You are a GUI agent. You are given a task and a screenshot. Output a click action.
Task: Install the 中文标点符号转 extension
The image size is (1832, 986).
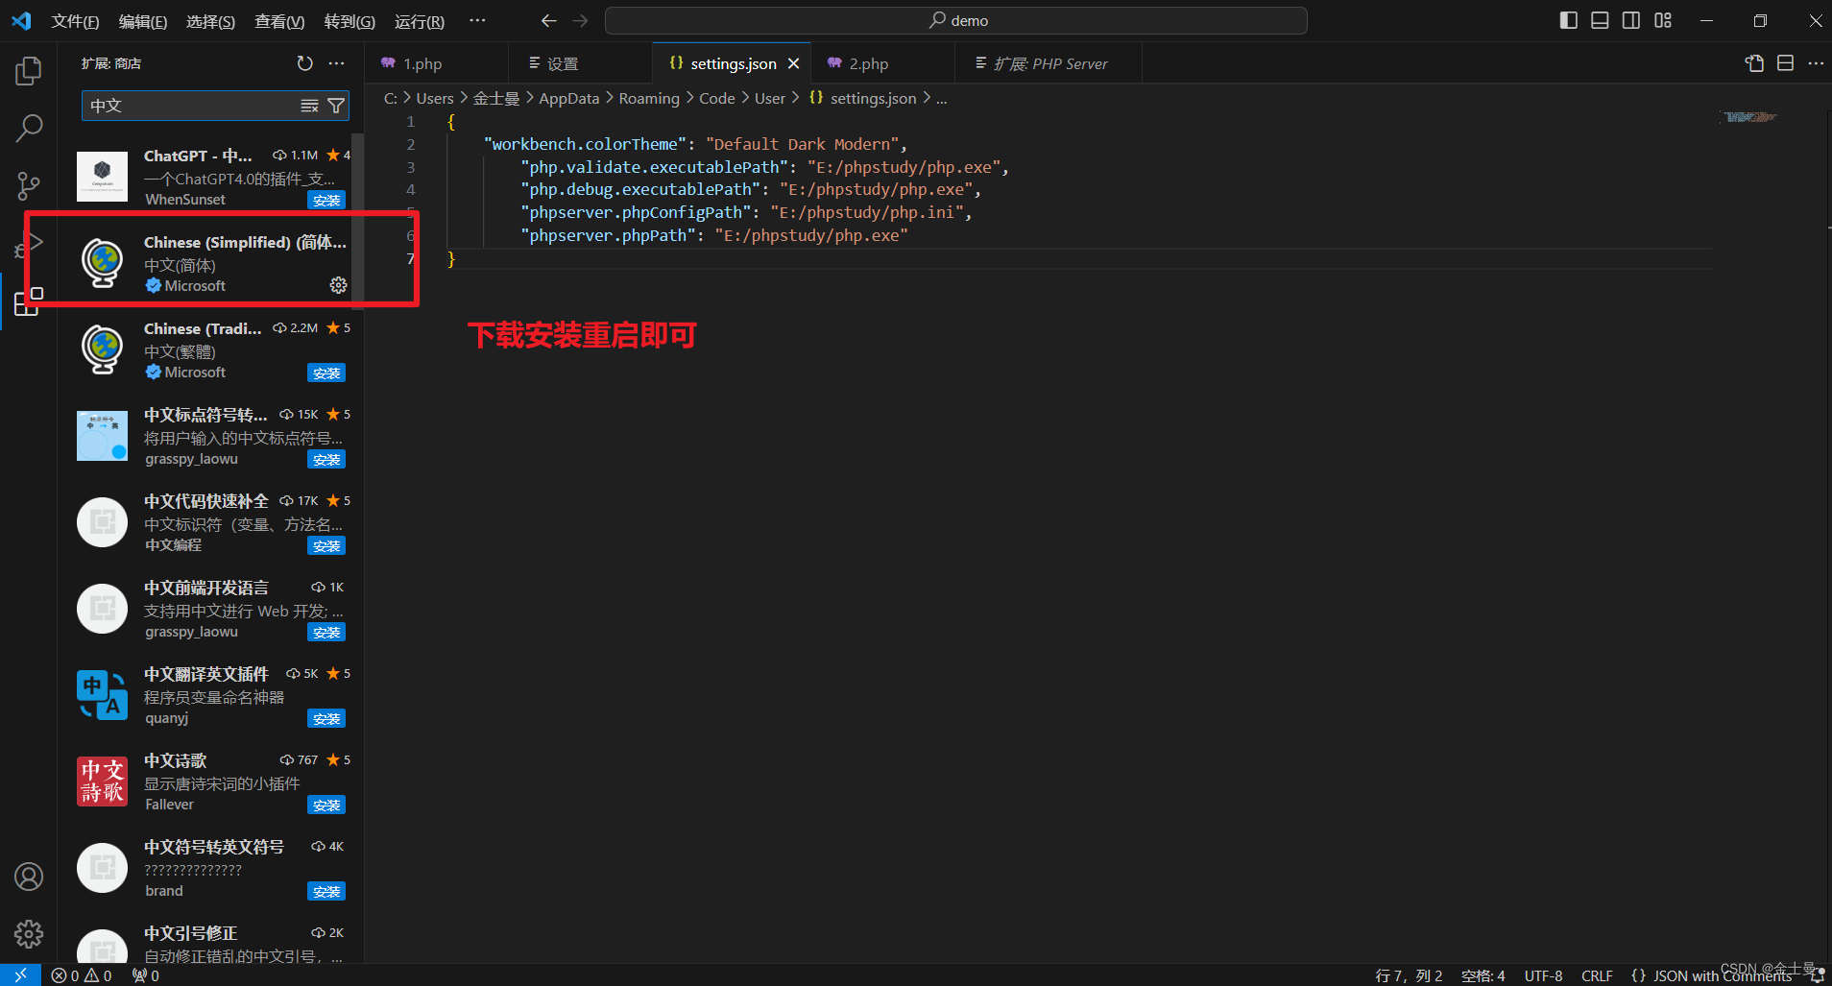click(326, 460)
